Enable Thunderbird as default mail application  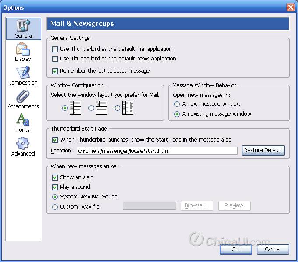[x=55, y=49]
